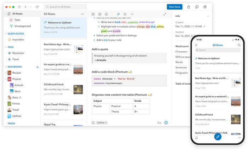Open the settings gear icon

click(205, 7)
